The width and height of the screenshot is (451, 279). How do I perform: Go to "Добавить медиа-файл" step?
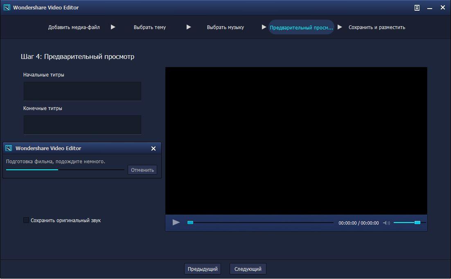pyautogui.click(x=74, y=27)
